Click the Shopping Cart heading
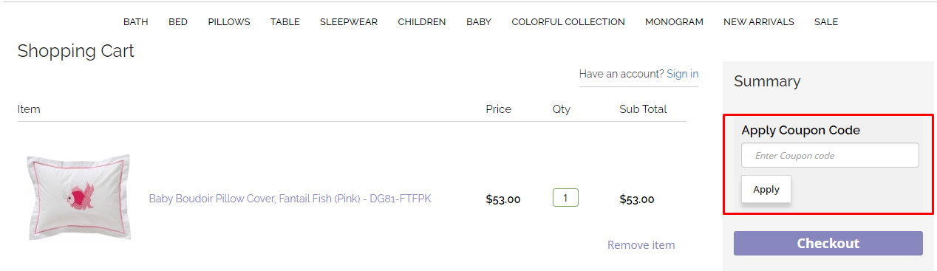Viewport: 937px width, 271px height. (x=76, y=51)
